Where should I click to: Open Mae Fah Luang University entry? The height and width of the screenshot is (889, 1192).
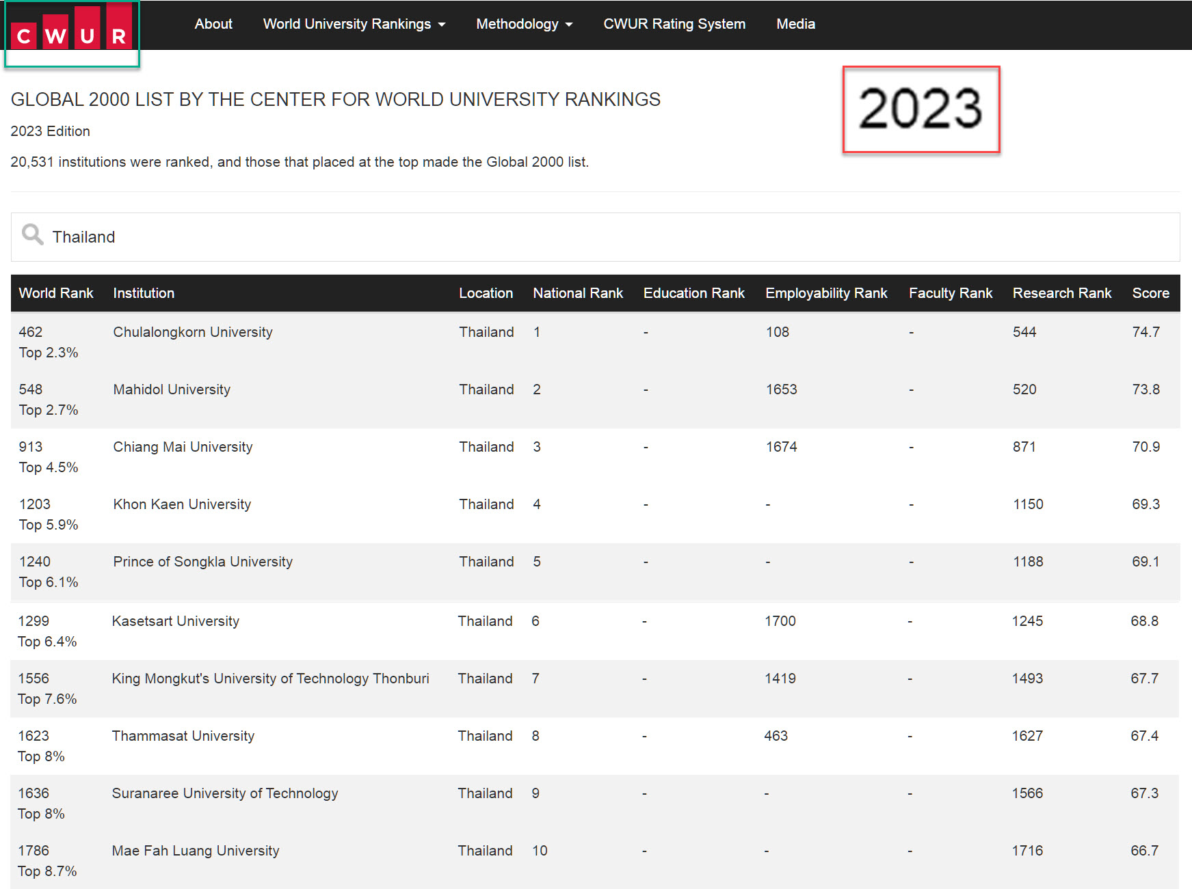196,851
